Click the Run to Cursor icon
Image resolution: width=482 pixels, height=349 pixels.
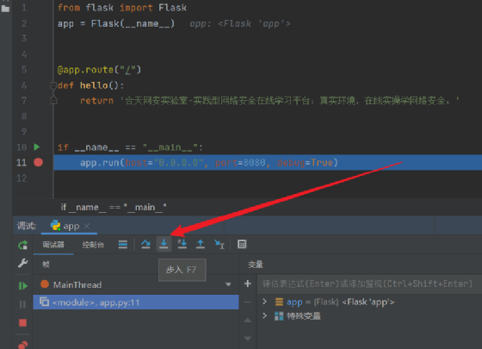pos(219,245)
